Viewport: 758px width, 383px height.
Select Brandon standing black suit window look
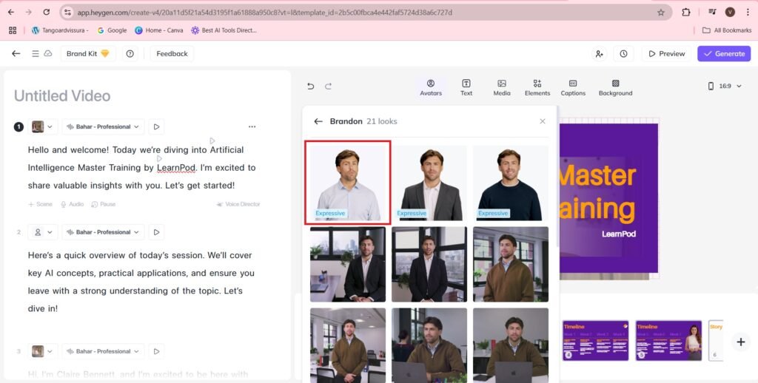pos(429,264)
